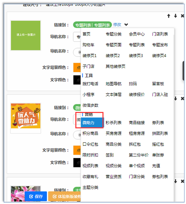Image resolution: width=186 pixels, height=204 pixels.
Task: Select 收藏有礼 marketing option
Action: point(91,177)
